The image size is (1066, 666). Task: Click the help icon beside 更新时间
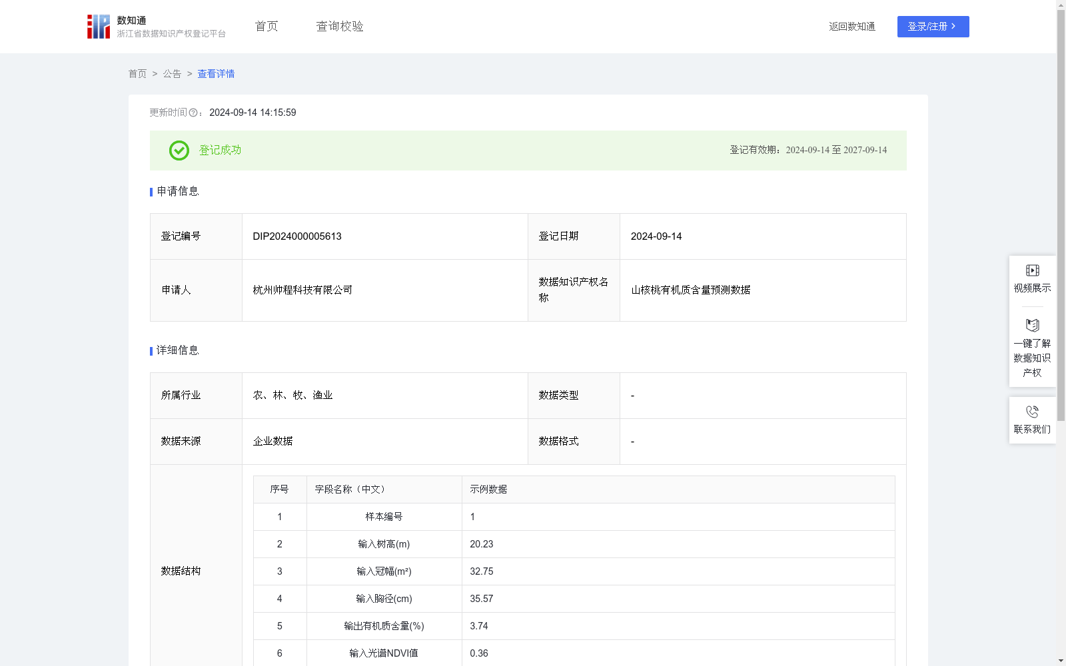coord(193,113)
